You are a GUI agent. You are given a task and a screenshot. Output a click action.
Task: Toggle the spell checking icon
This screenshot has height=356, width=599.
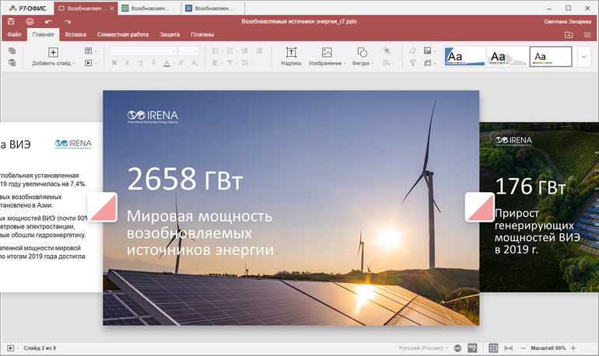(472, 347)
